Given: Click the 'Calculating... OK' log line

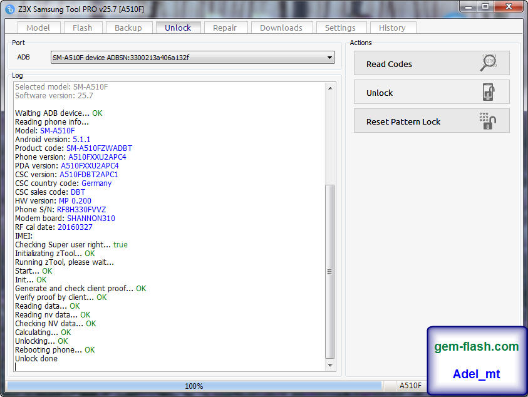Looking at the screenshot, I should (43, 333).
